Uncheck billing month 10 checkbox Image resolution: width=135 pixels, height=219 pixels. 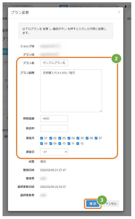click(60, 144)
